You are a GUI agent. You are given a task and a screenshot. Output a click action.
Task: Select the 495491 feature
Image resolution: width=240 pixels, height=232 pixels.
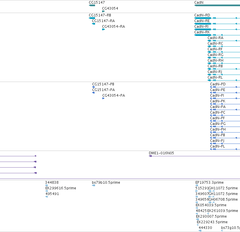tap(52, 194)
